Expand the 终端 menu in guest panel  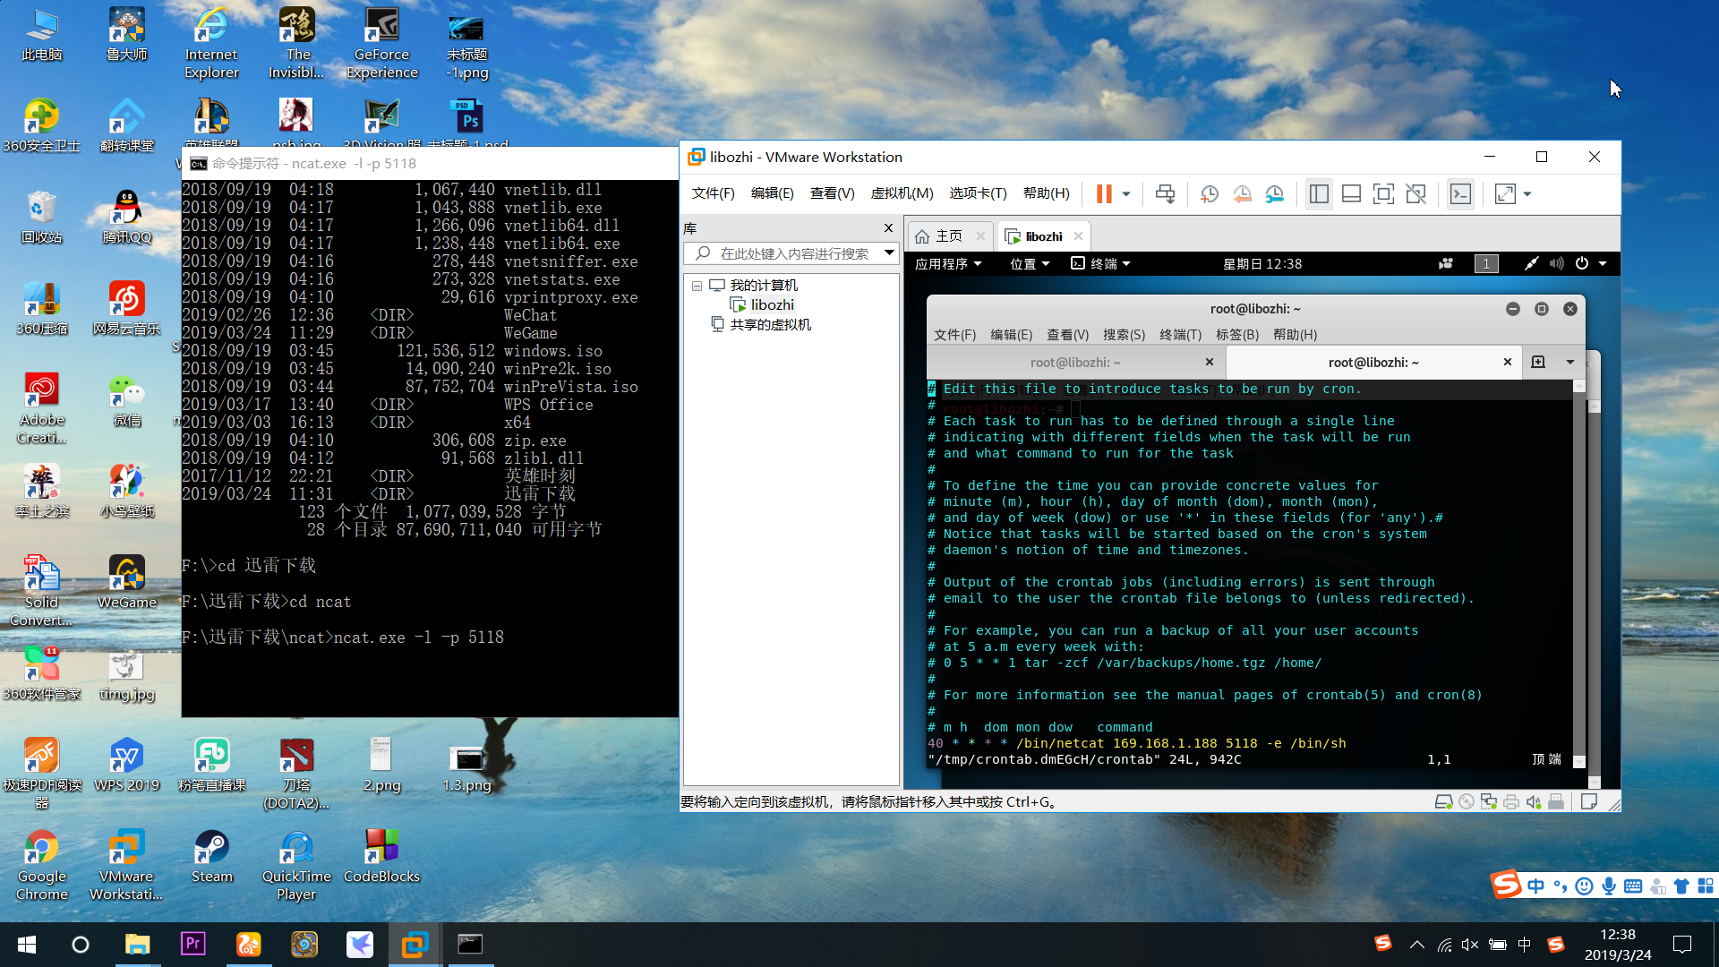1101,263
